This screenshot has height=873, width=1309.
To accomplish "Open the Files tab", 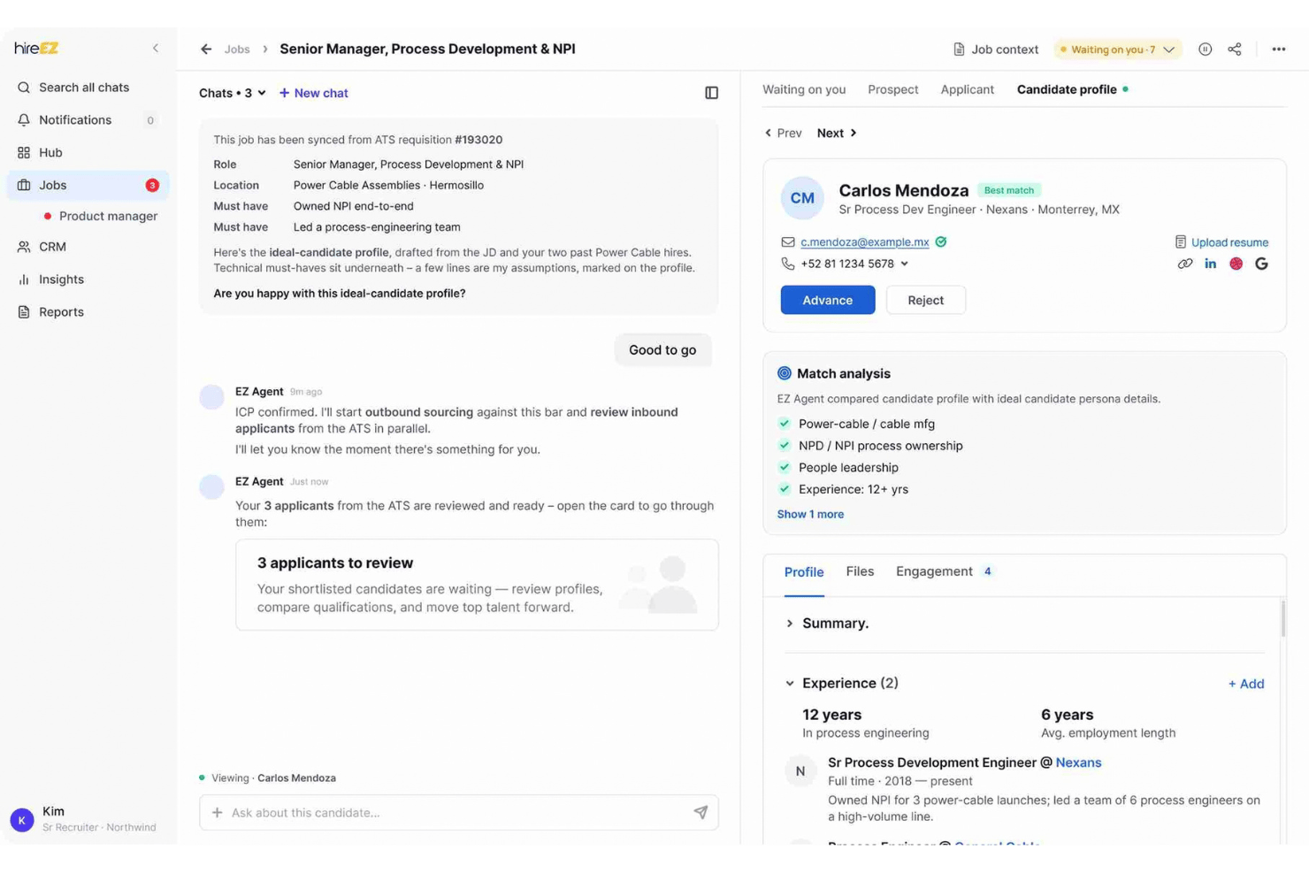I will point(860,571).
